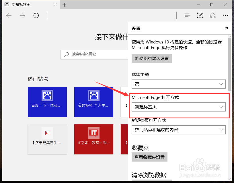Click the paw icon on 我的经验 tile
This screenshot has height=183, width=234.
(x=94, y=96)
